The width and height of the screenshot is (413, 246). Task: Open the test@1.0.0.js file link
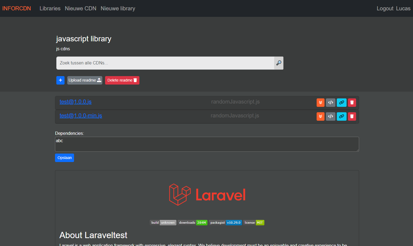coord(75,102)
